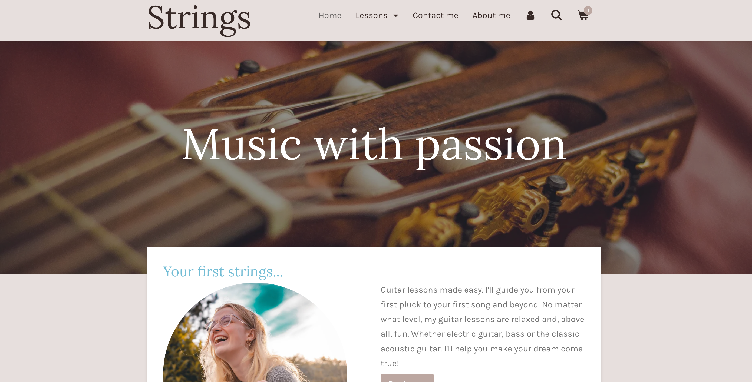Click the search magnifier icon

[x=556, y=15]
